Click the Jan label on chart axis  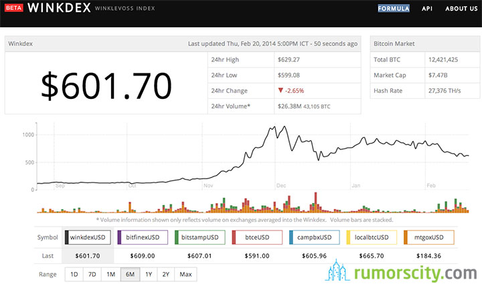[x=356, y=186]
